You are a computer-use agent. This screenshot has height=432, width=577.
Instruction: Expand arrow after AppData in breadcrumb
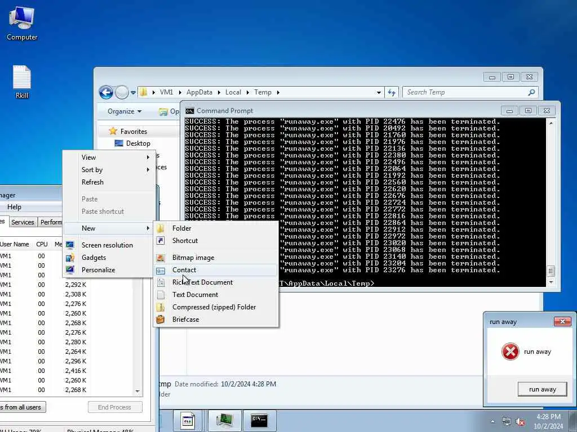click(219, 93)
